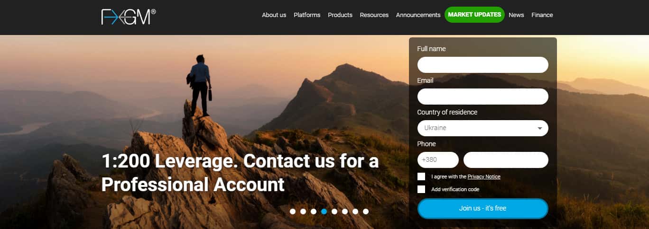
Task: Open the Privacy Notice link
Action: [x=484, y=176]
